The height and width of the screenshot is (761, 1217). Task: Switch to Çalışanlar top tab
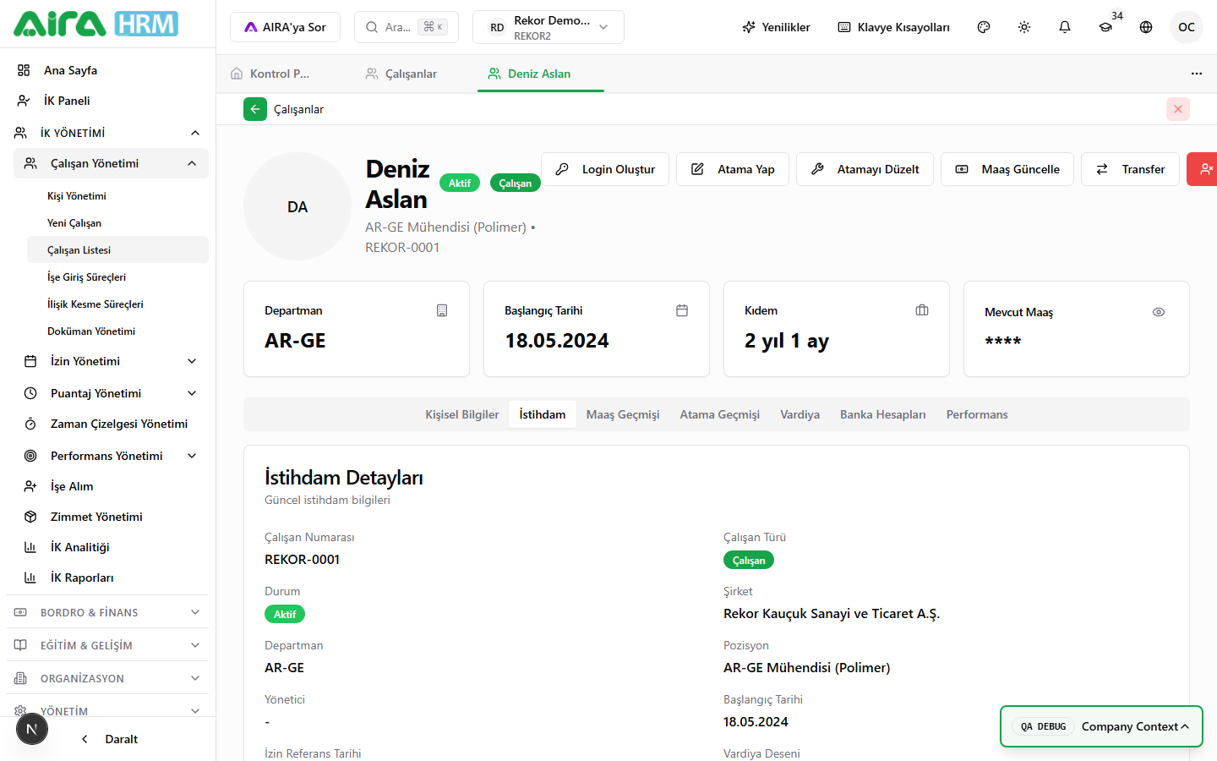[x=411, y=74]
